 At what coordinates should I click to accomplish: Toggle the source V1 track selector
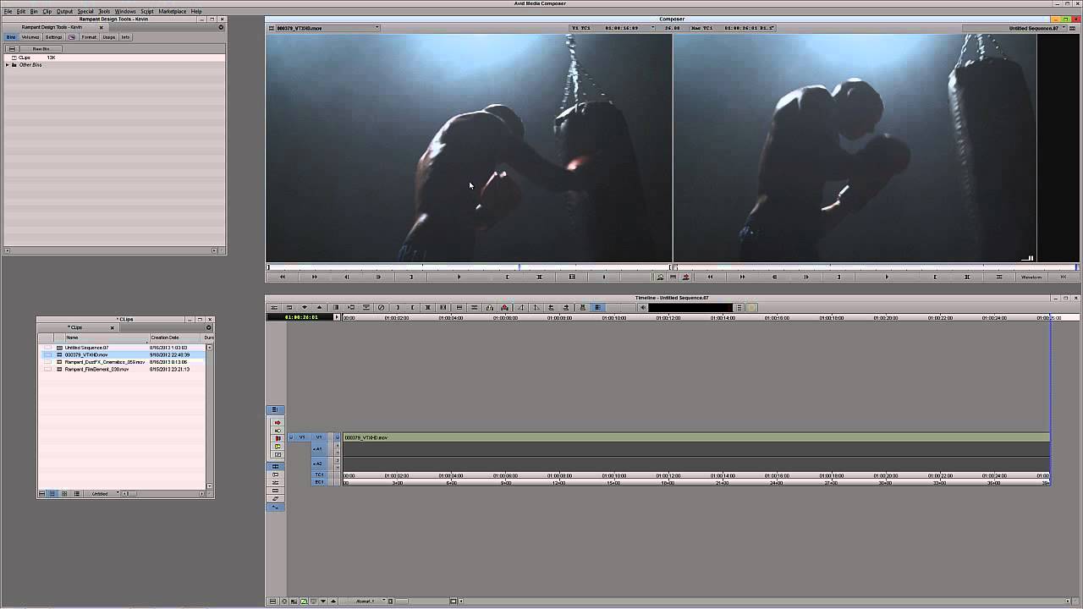tap(302, 437)
